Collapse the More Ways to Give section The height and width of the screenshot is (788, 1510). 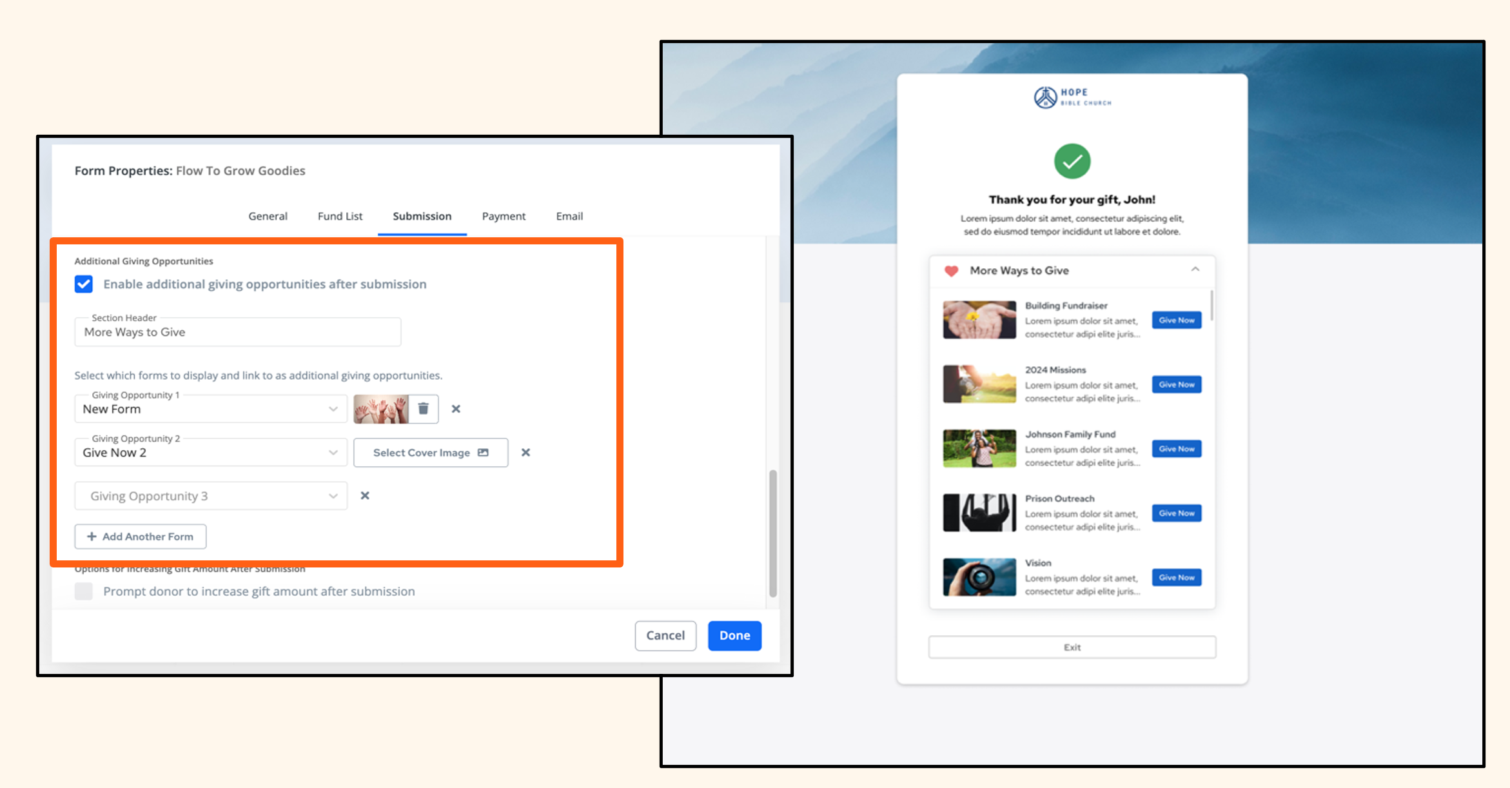(x=1195, y=270)
